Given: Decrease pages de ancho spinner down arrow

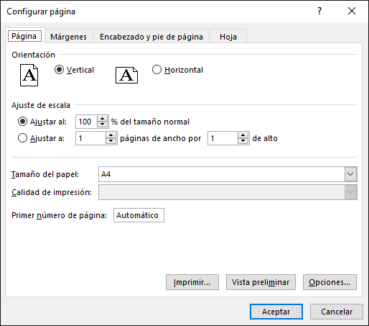Looking at the screenshot, I should (x=111, y=141).
